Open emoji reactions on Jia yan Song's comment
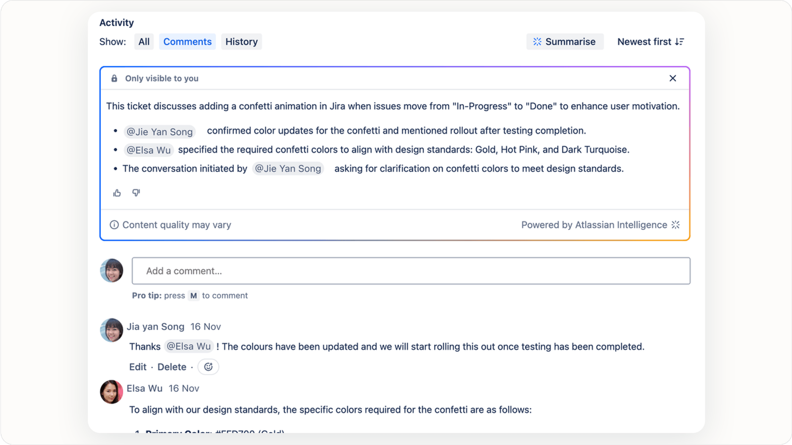The image size is (792, 445). tap(208, 367)
